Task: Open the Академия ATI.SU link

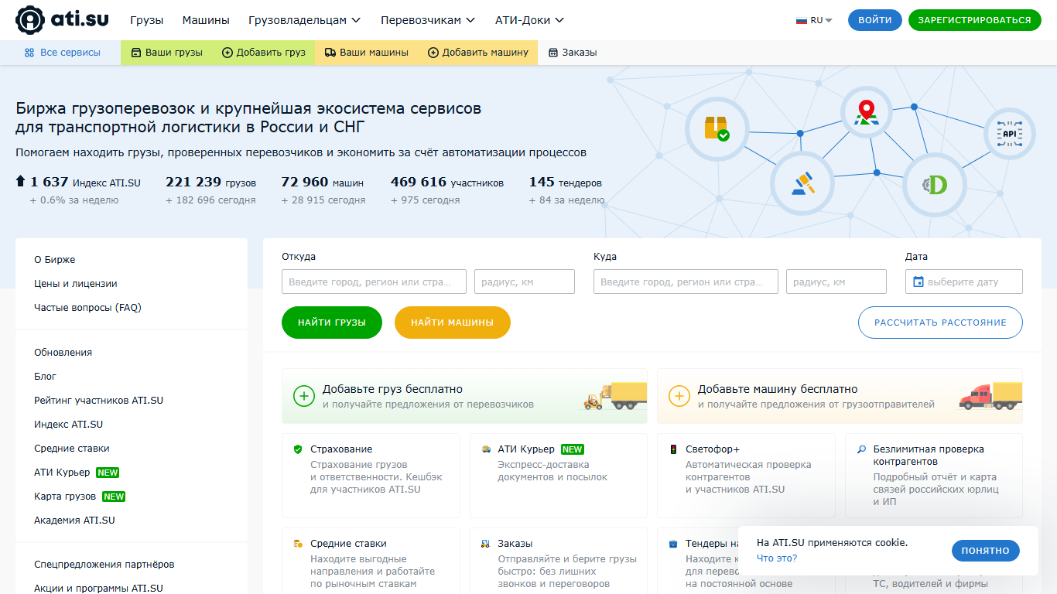Action: pos(74,521)
